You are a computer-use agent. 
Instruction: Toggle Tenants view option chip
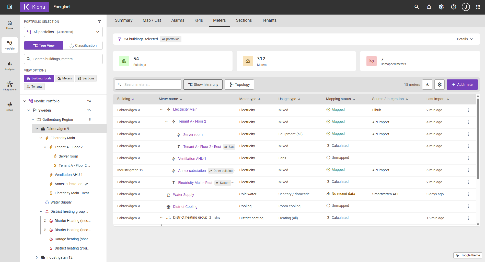click(34, 87)
